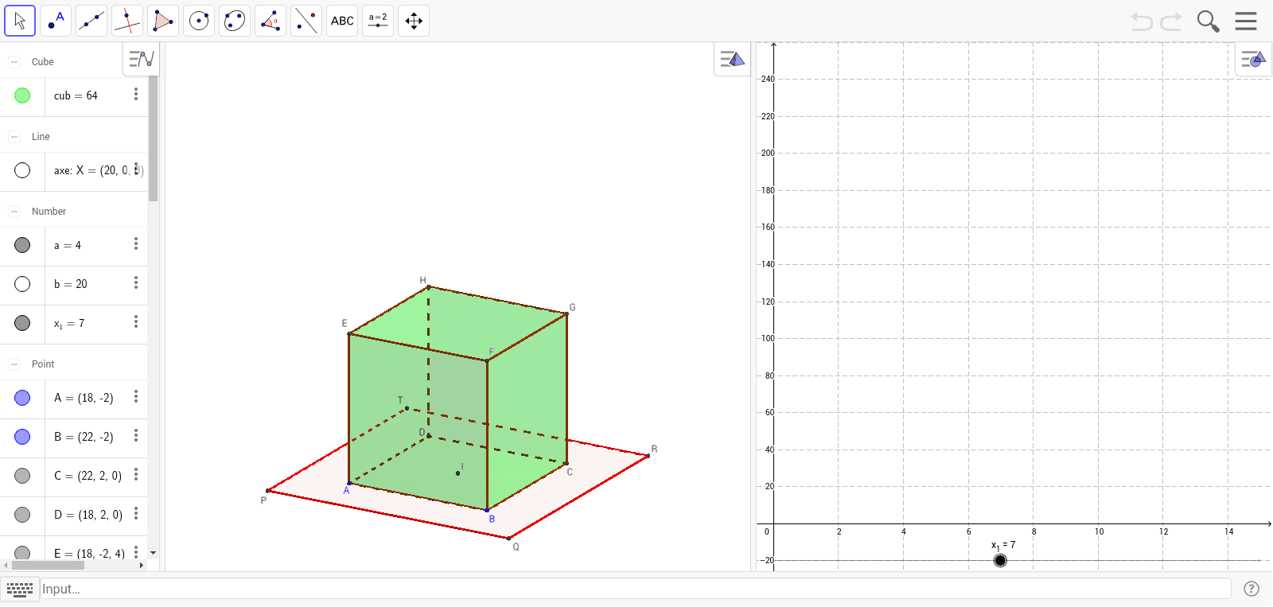Image resolution: width=1273 pixels, height=607 pixels.
Task: Toggle visibility of point B
Action: pyautogui.click(x=22, y=437)
